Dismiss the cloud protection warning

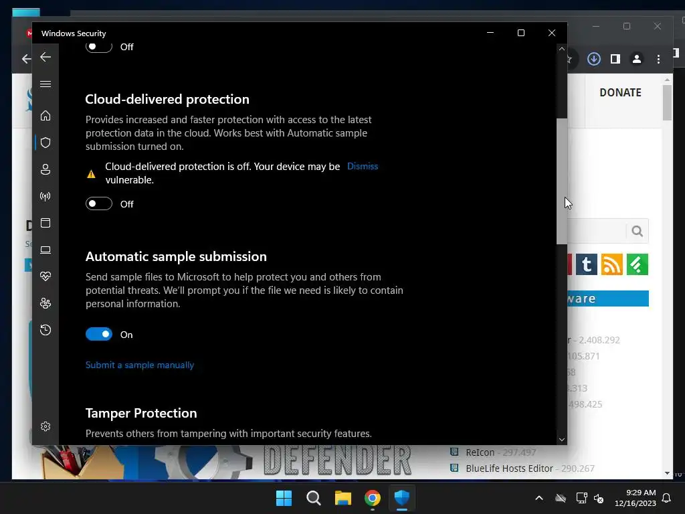pos(363,166)
